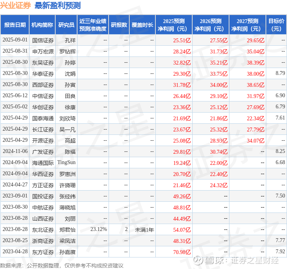
Task: Select the 山西证券 institution cell
Action: (x=43, y=219)
